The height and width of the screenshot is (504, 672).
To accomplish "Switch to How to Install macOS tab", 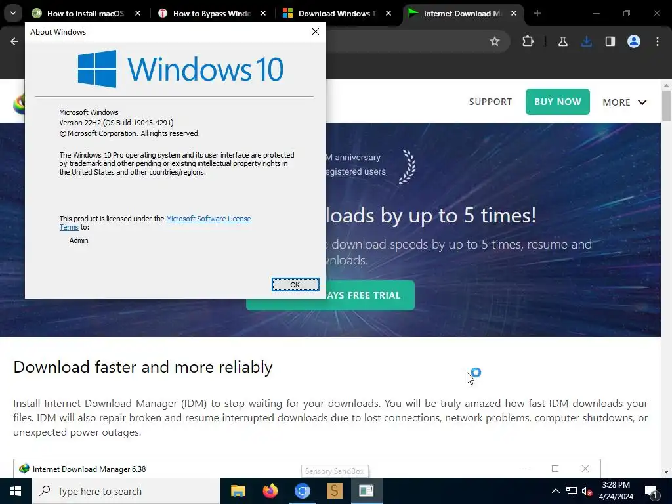I will click(x=86, y=14).
